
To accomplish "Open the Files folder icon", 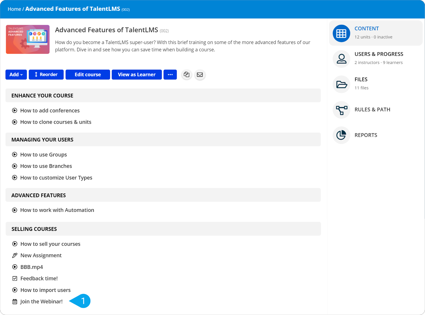I will pyautogui.click(x=341, y=84).
